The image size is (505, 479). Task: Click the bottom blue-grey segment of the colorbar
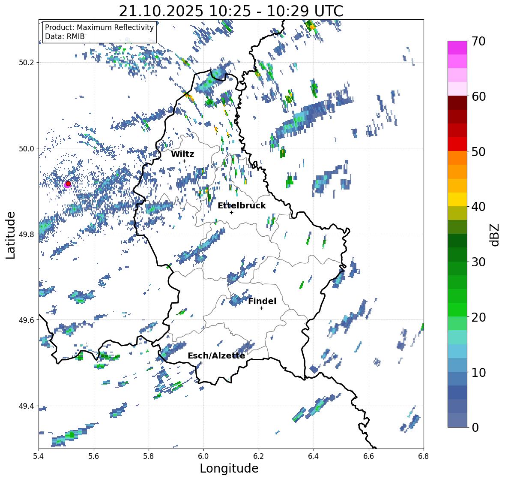click(x=457, y=420)
